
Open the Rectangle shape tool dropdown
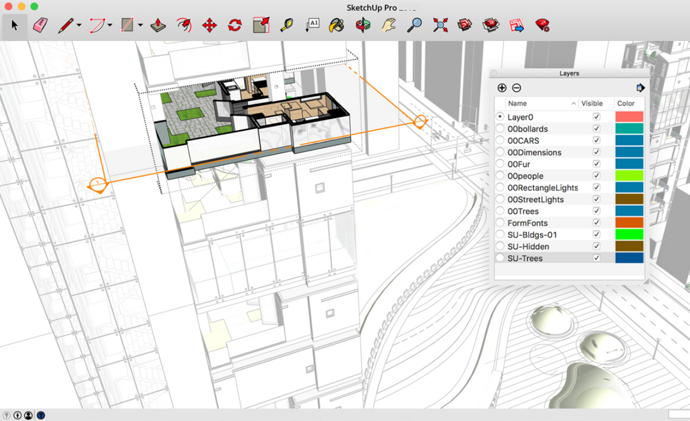click(140, 25)
